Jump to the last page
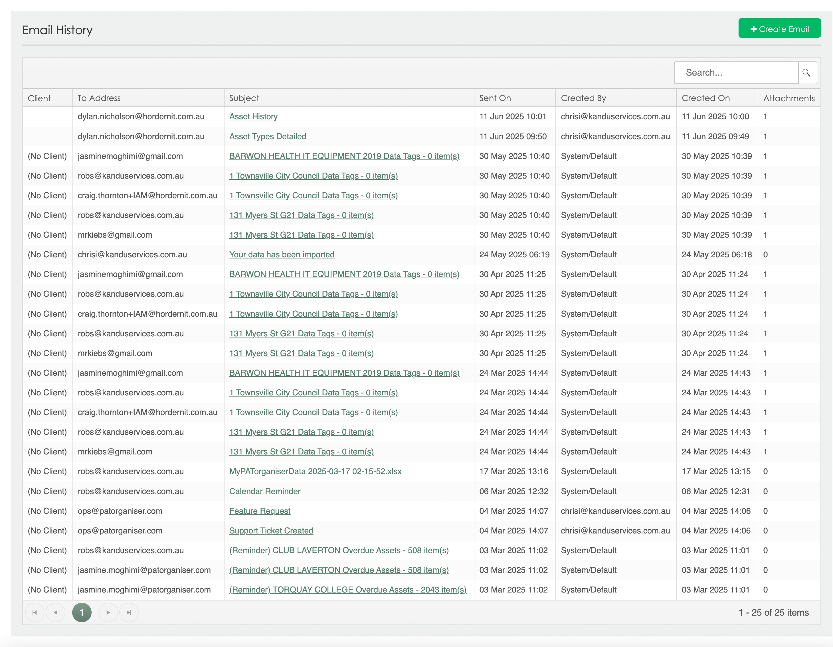 [129, 612]
